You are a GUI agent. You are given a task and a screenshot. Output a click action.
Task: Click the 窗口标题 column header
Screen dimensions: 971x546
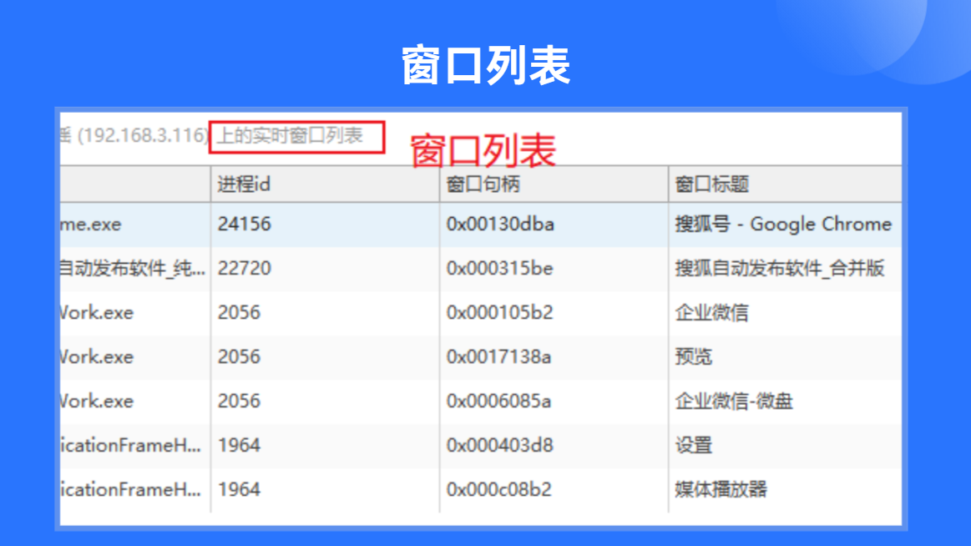click(785, 184)
